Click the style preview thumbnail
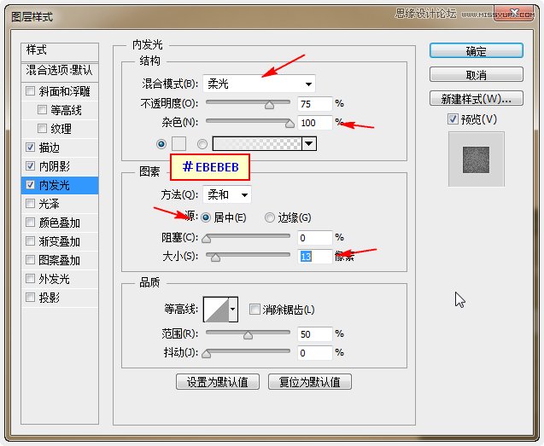 pyautogui.click(x=476, y=159)
